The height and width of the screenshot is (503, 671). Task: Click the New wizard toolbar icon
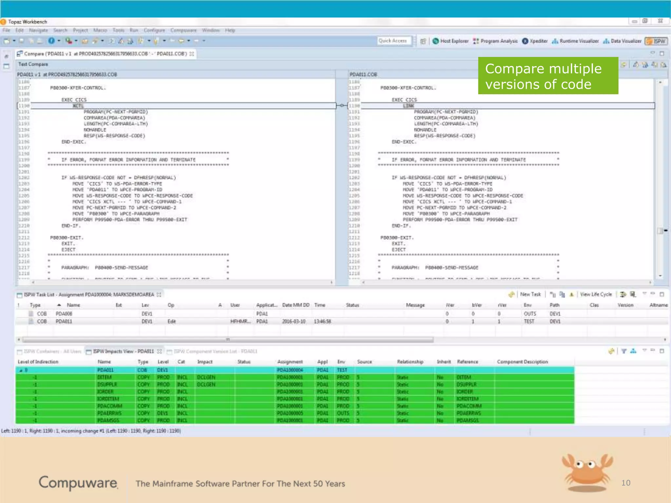[7, 41]
